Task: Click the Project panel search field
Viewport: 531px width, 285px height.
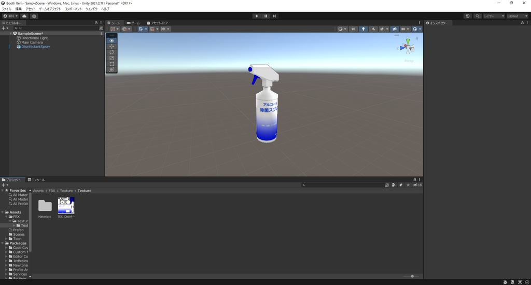Action: [x=342, y=185]
